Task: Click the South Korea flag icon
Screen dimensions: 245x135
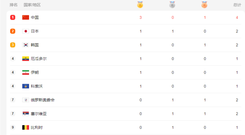Action: click(x=26, y=45)
